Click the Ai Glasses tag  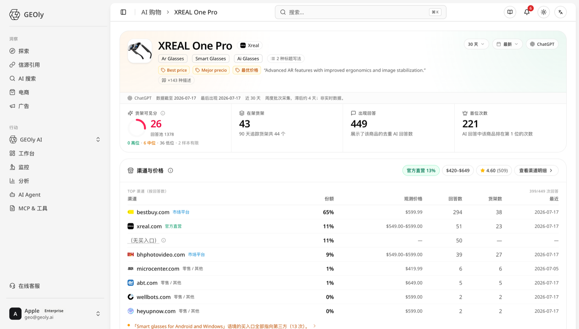248,59
